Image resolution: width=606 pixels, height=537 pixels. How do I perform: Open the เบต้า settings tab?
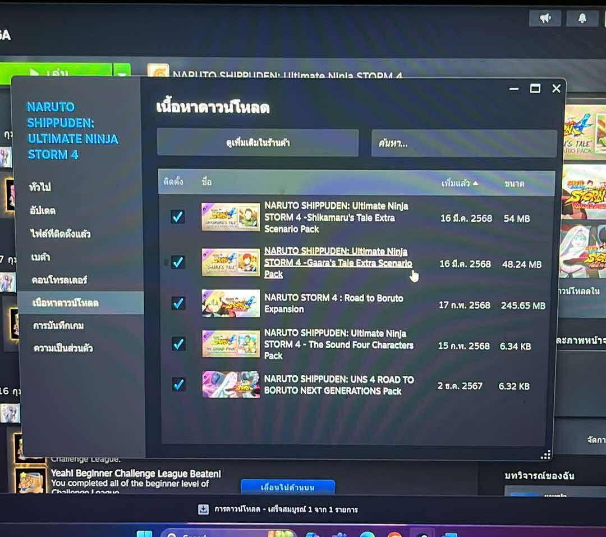click(x=40, y=257)
